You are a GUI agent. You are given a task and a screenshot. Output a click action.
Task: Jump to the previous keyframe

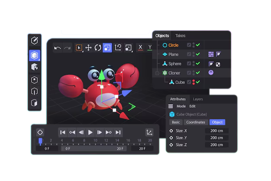(72, 132)
